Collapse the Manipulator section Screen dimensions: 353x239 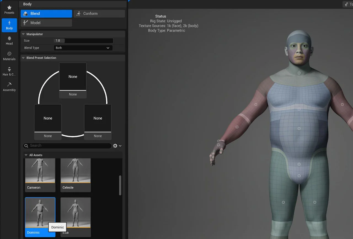click(23, 34)
